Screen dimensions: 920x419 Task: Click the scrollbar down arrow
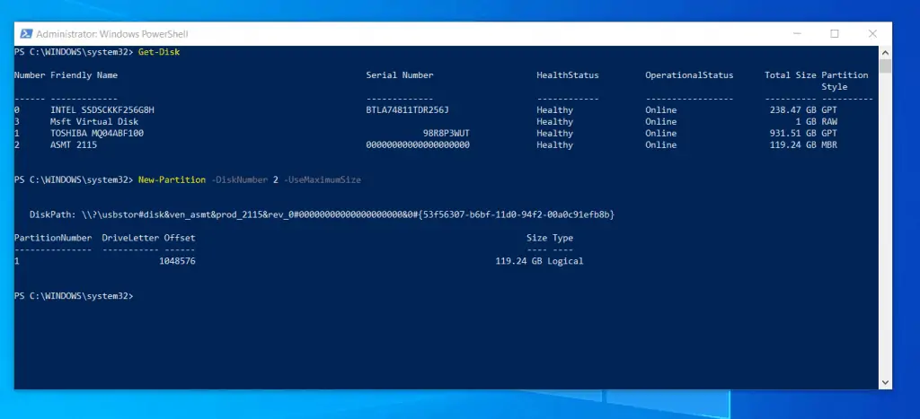tap(885, 382)
